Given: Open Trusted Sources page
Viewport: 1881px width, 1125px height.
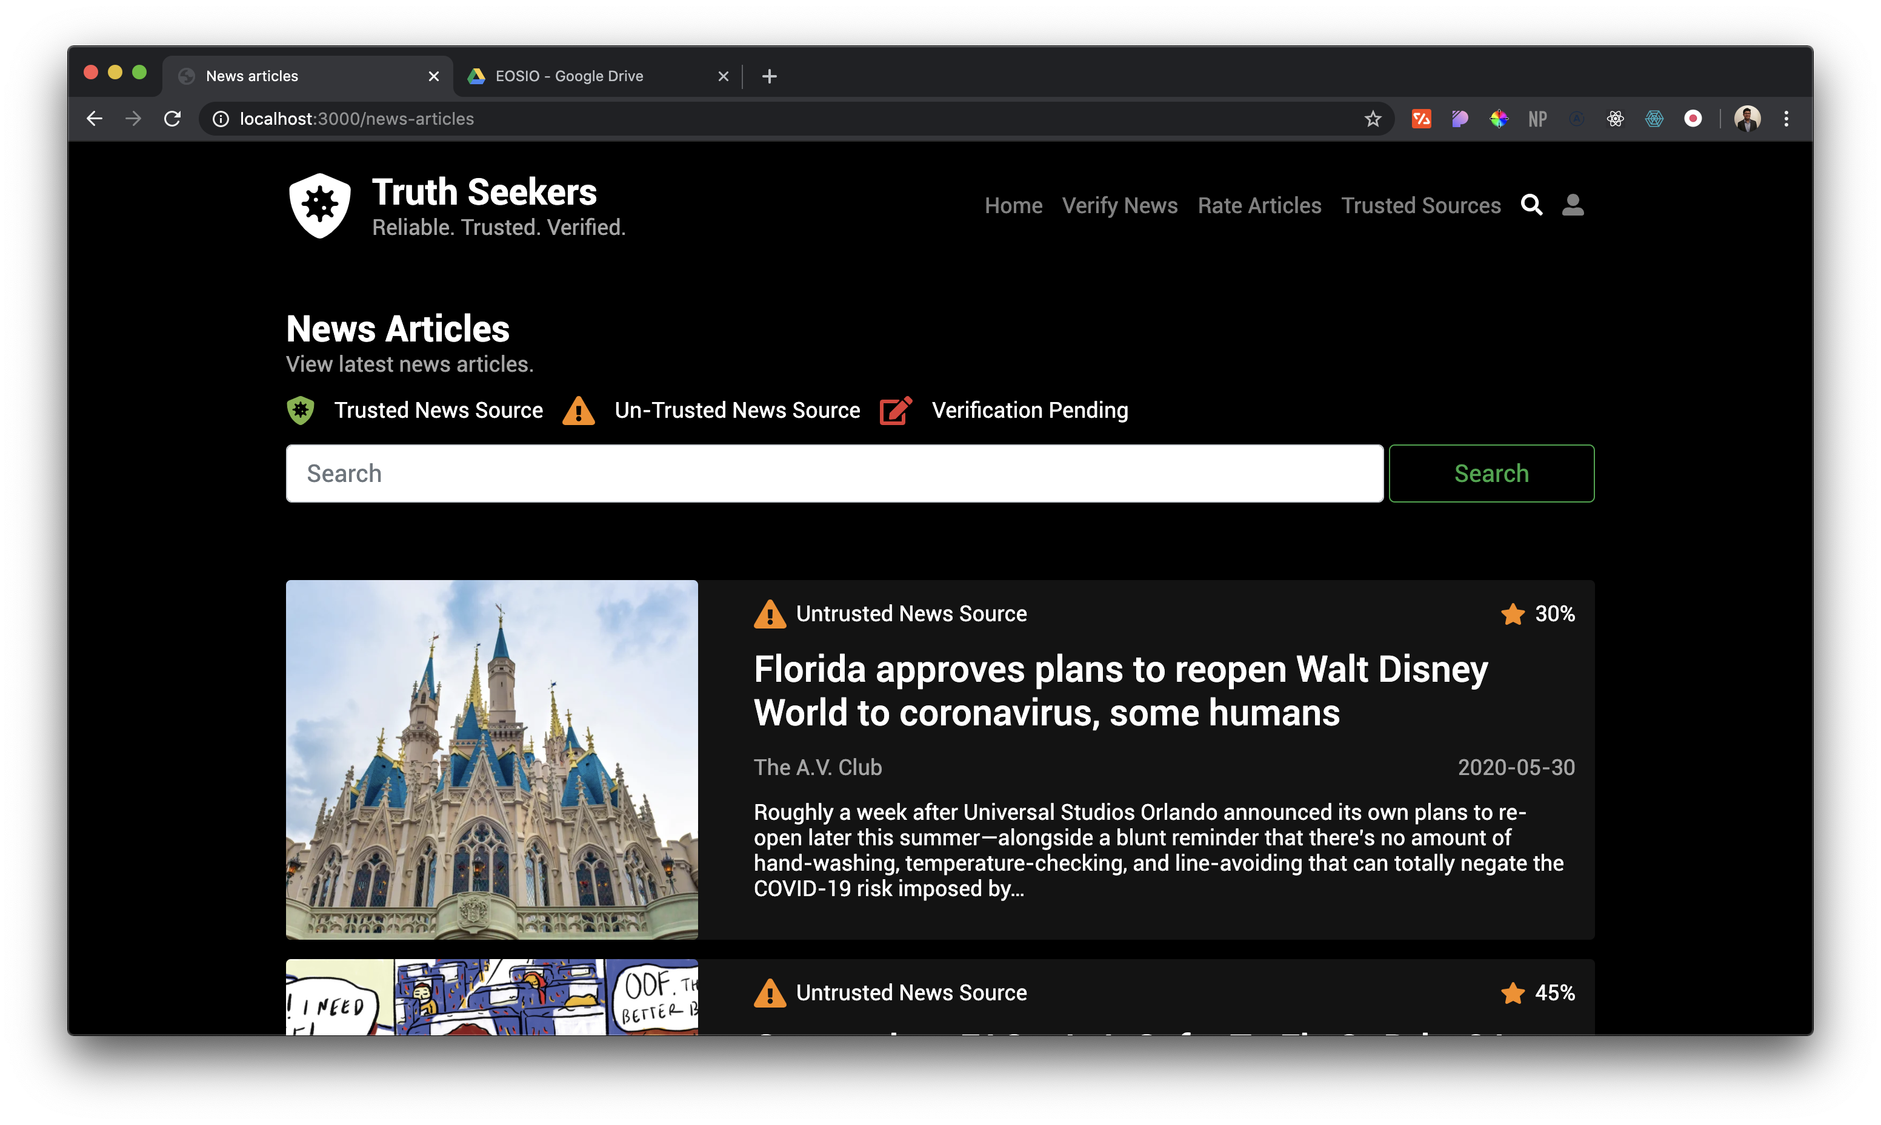Looking at the screenshot, I should tap(1420, 205).
